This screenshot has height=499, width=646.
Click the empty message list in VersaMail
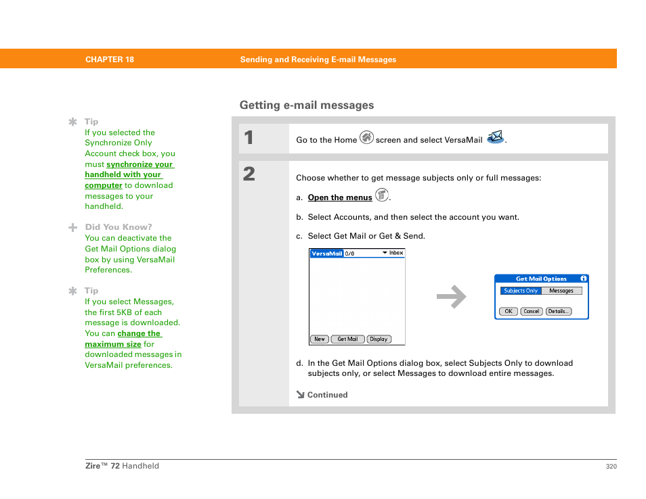tap(357, 296)
